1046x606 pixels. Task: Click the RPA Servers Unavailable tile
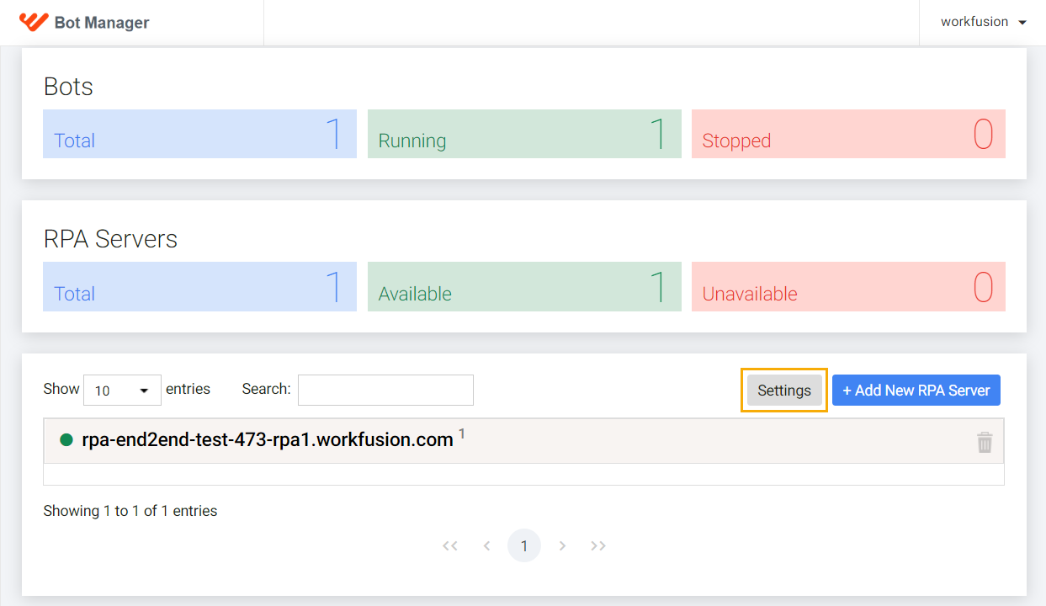click(x=848, y=286)
